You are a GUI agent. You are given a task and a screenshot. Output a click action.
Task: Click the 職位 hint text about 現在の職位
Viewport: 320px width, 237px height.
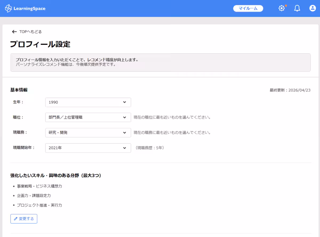pos(172,117)
